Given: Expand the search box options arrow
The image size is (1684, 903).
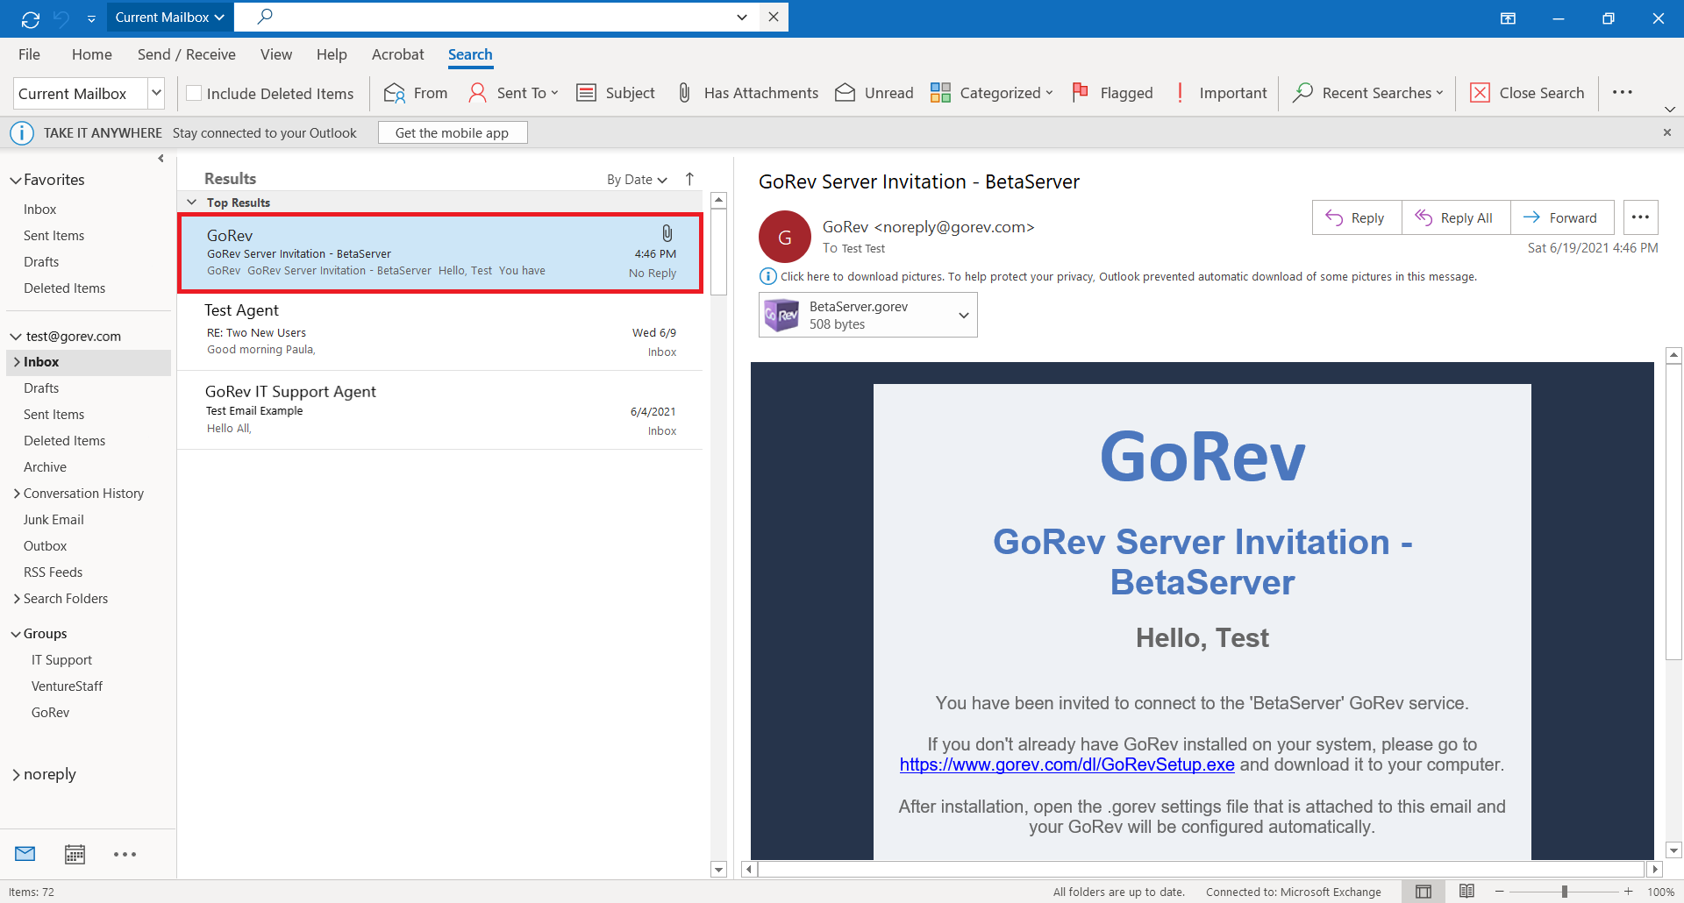Looking at the screenshot, I should 742,17.
